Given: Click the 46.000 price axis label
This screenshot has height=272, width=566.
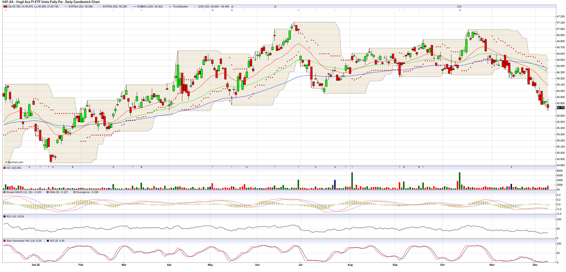Looking at the screenshot, I should click(561, 91).
